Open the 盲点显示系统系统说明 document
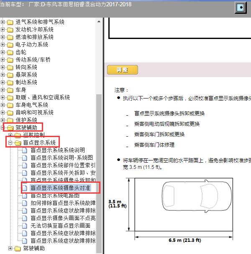Screen dimensions: 251x254 point(58,150)
